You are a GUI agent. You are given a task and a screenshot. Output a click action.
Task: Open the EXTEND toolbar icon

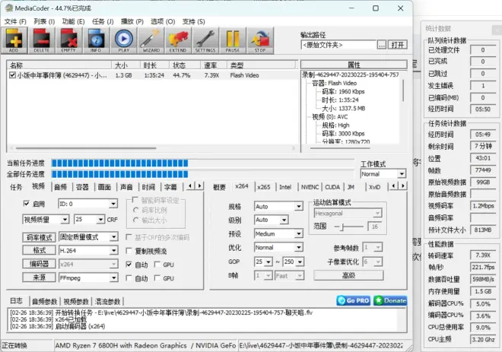tap(178, 40)
